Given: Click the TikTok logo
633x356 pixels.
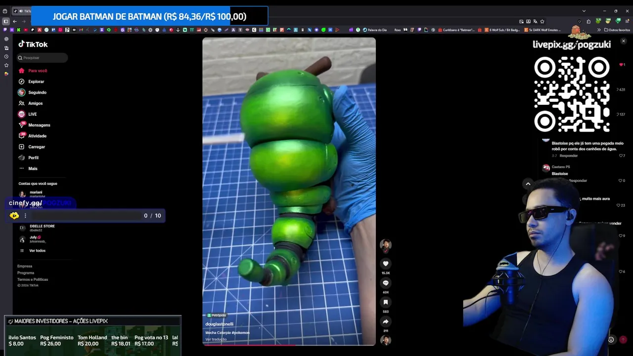Looking at the screenshot, I should point(33,44).
